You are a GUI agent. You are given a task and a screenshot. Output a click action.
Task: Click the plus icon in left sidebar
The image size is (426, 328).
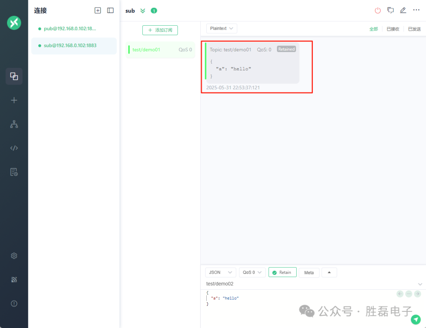point(14,100)
